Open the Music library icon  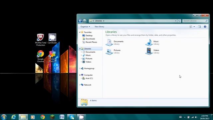coord(149,42)
